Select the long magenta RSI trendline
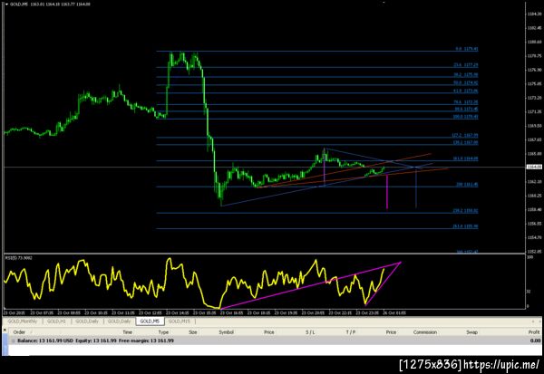544x374 pixels. tap(310, 285)
